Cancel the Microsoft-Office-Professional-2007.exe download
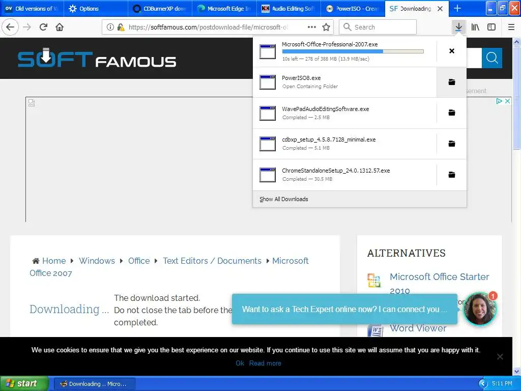Viewport: 521px width, 391px height. pyautogui.click(x=452, y=51)
